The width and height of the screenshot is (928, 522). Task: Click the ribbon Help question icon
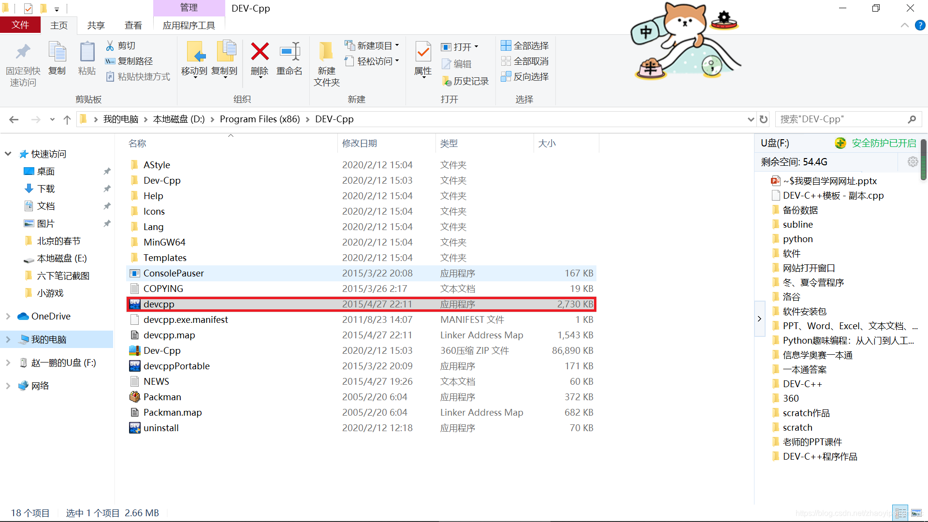(920, 25)
